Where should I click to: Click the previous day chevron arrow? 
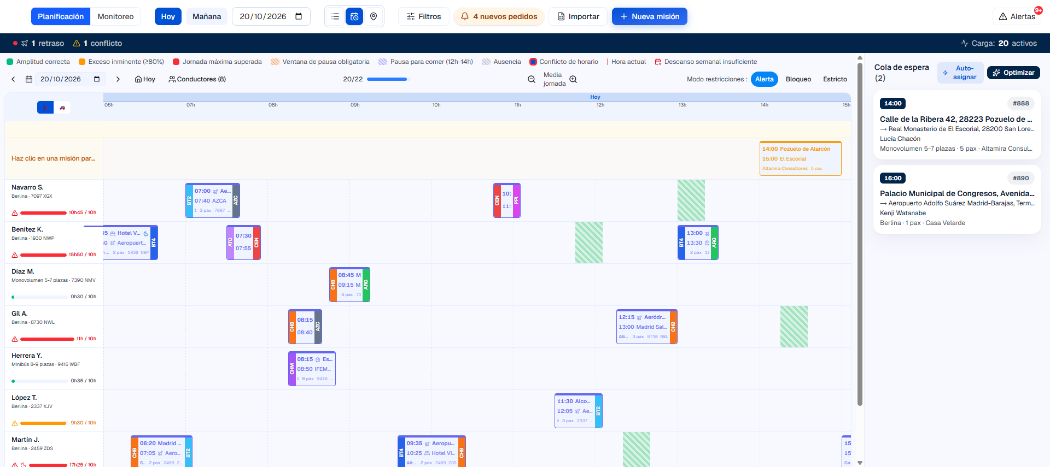(14, 79)
